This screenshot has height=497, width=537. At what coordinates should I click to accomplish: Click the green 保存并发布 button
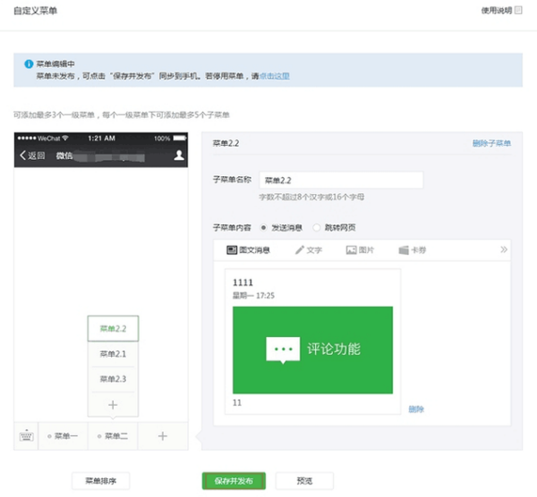click(234, 480)
